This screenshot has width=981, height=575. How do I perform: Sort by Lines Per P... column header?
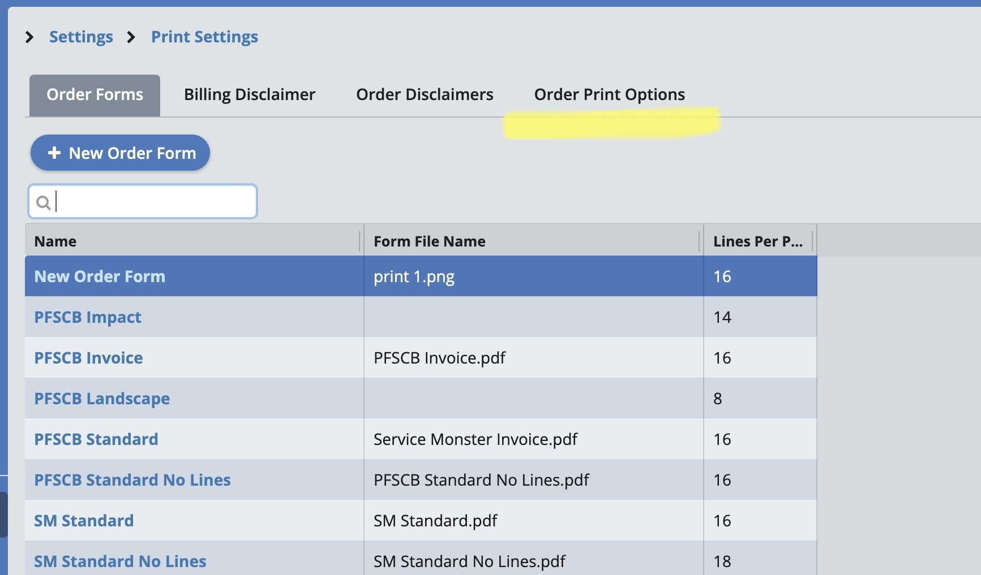(757, 241)
